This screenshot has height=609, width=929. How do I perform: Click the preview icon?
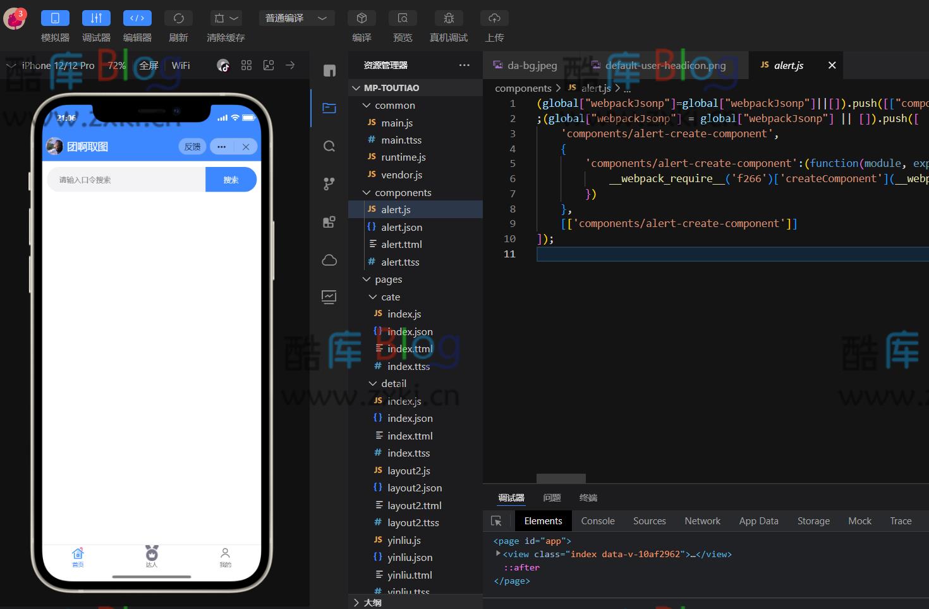[x=403, y=18]
